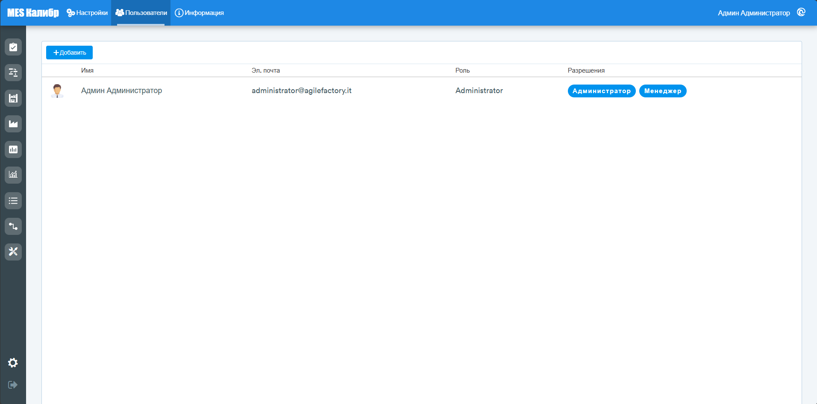Open the route flow sidebar icon
The height and width of the screenshot is (404, 817).
point(13,226)
